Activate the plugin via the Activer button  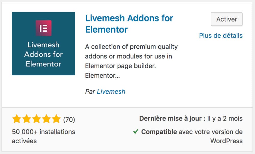point(226,19)
